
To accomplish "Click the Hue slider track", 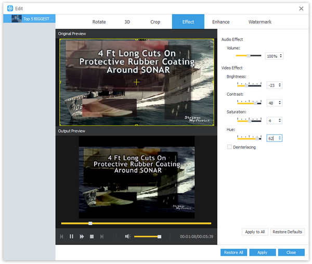I will click(x=249, y=138).
